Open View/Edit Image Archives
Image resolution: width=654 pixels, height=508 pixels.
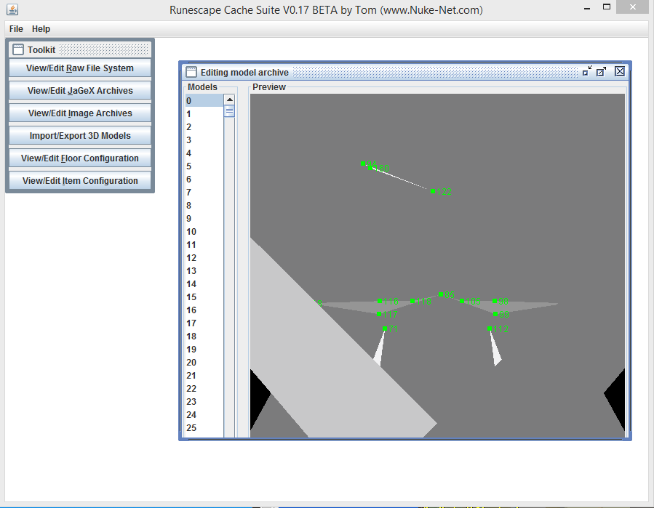tap(80, 113)
